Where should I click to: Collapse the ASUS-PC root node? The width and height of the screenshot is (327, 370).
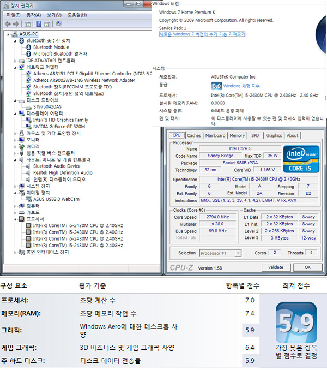click(x=8, y=34)
